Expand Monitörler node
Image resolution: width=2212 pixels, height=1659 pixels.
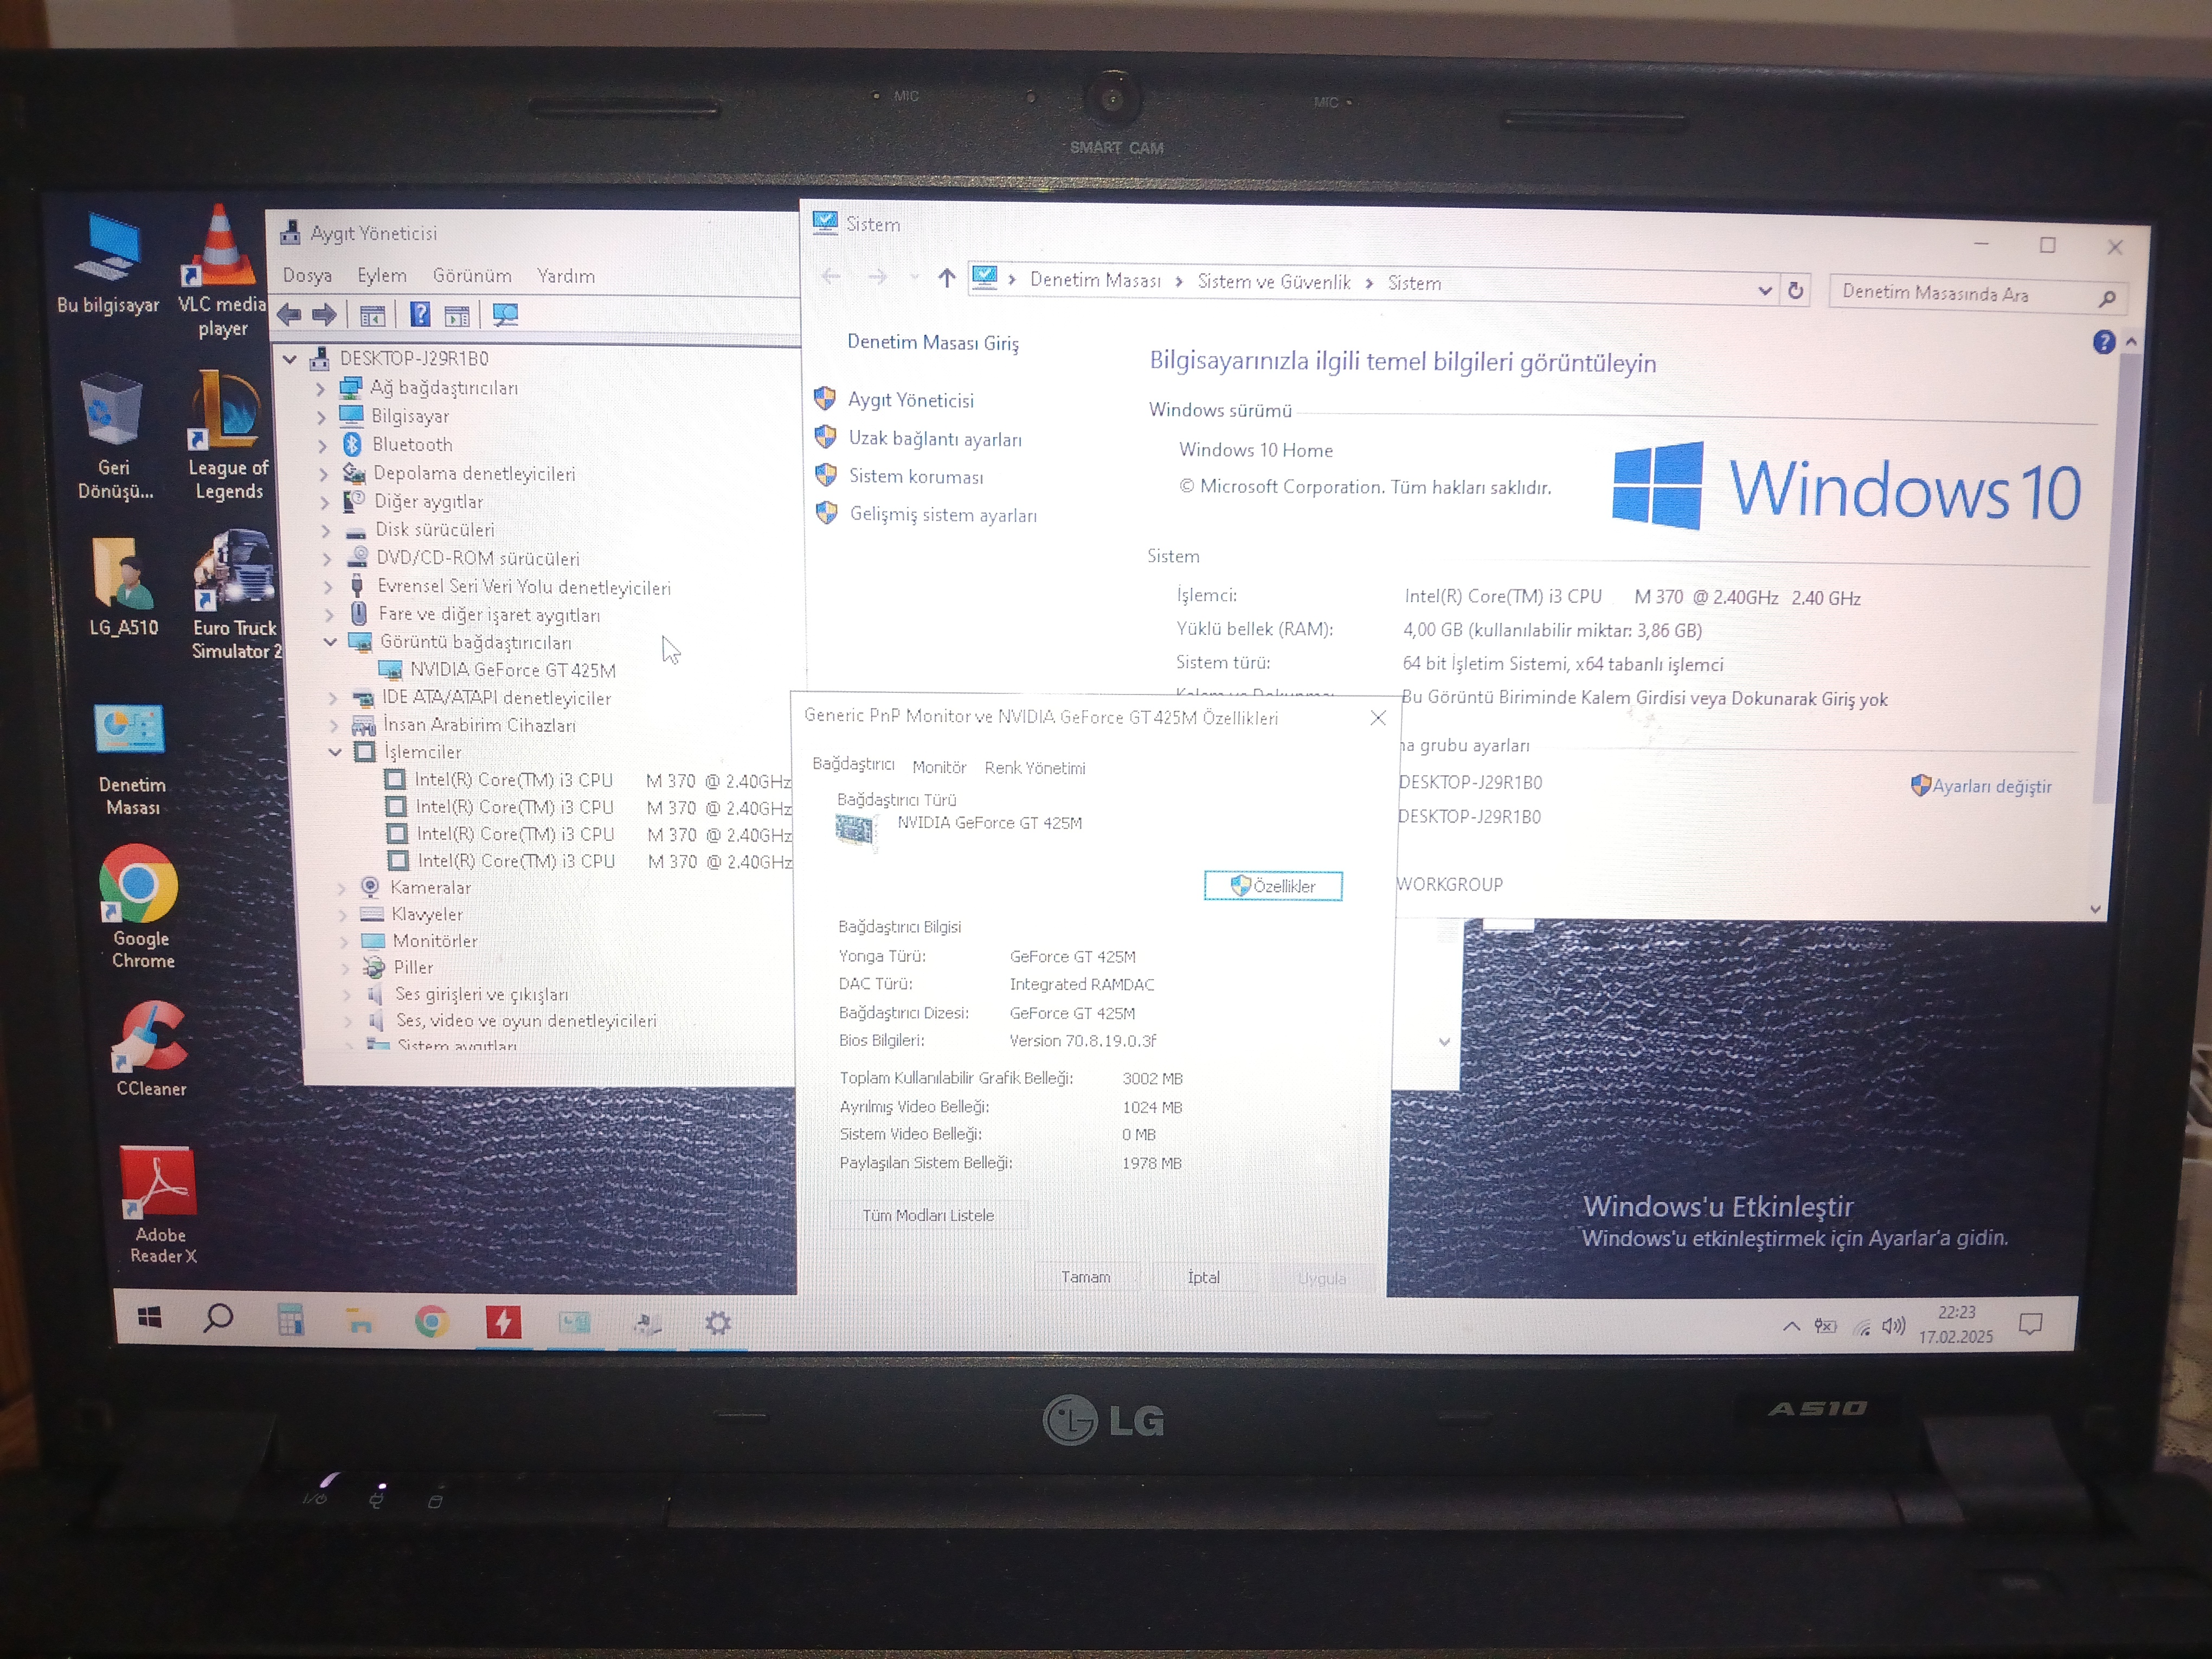[x=344, y=941]
